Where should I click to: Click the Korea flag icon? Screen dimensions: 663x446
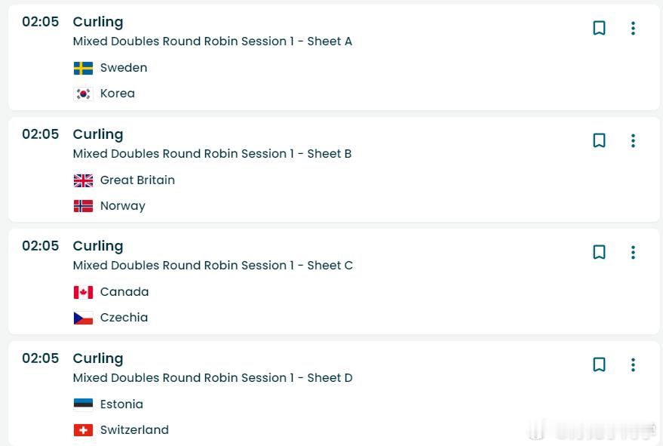coord(83,94)
